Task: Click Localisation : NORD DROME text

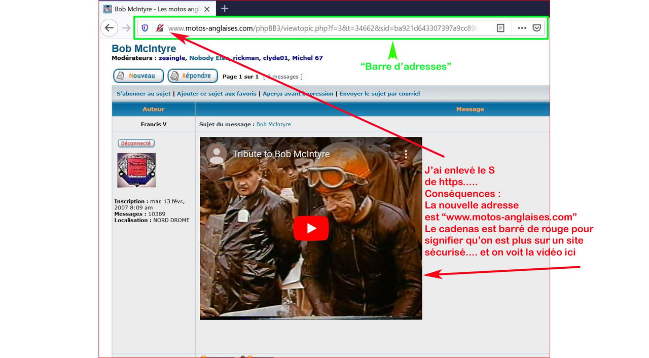Action: click(x=152, y=220)
